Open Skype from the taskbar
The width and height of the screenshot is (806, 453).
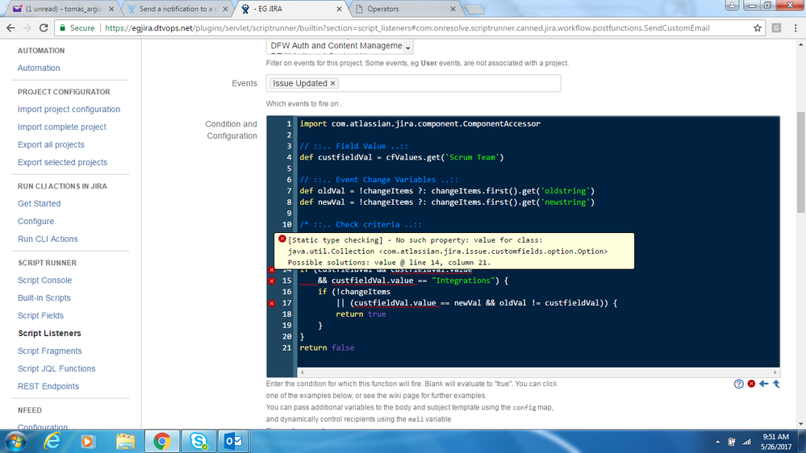[x=198, y=441]
